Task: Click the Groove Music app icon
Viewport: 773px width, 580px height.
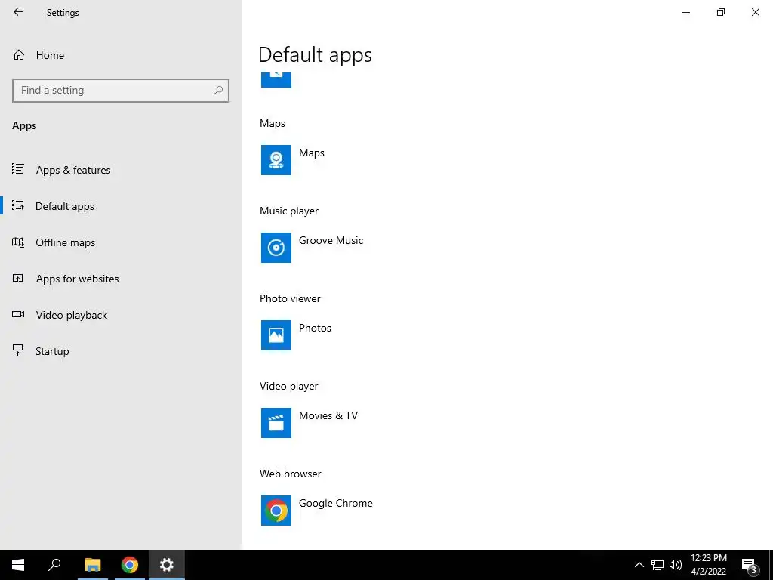Action: click(276, 248)
